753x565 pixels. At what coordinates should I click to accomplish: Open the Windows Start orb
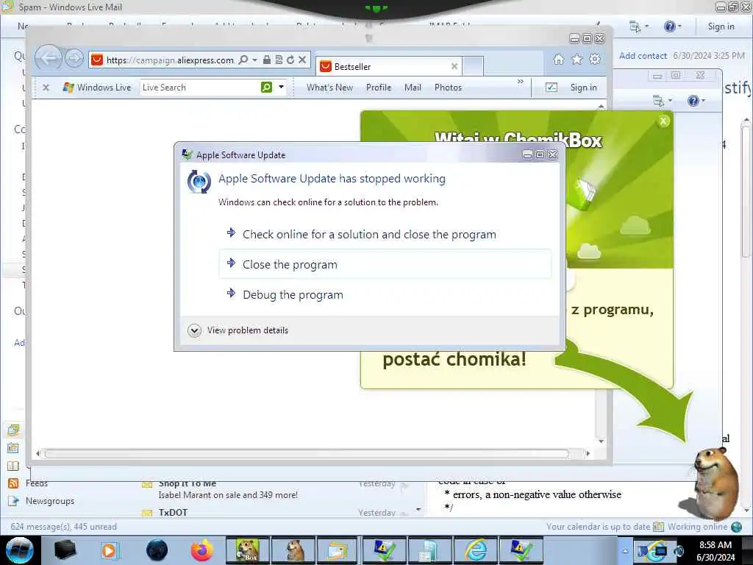20,550
